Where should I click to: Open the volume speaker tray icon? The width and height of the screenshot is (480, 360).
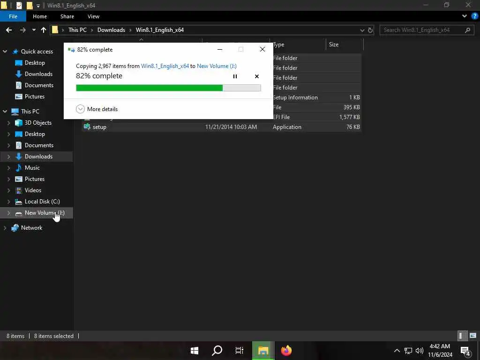point(420,351)
